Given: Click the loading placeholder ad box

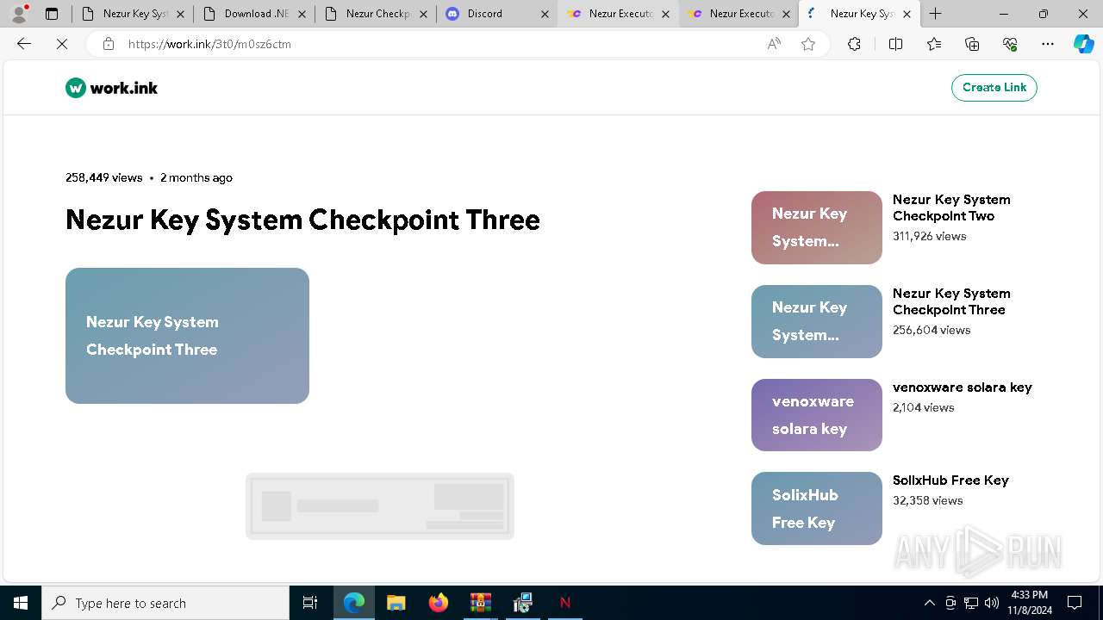Looking at the screenshot, I should coord(380,506).
